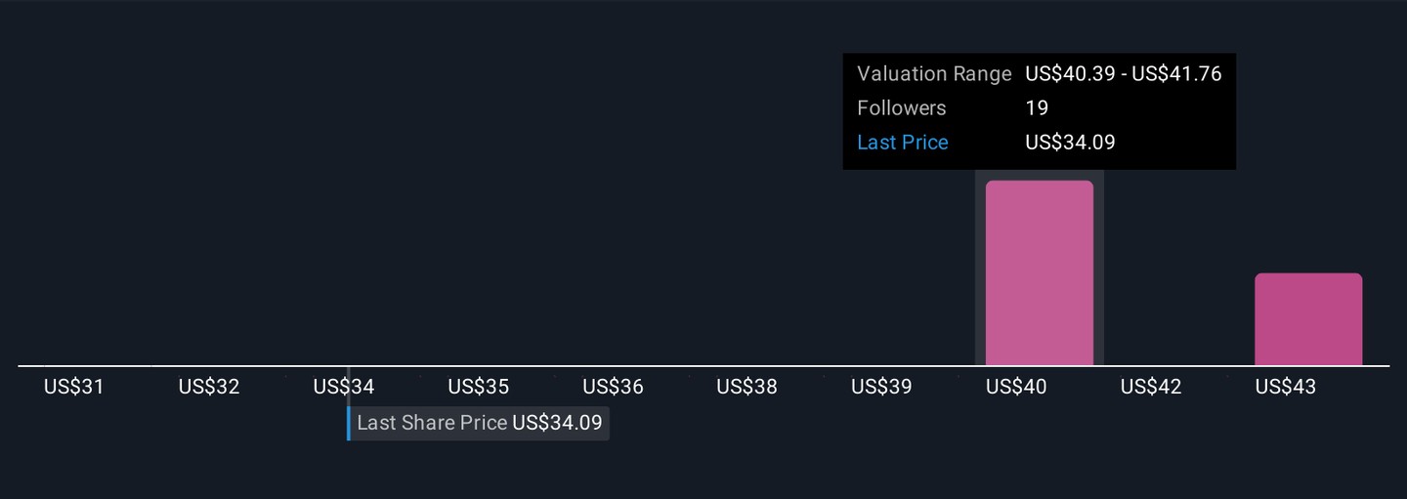Select the US$43 axis label
The height and width of the screenshot is (499, 1407).
click(x=1286, y=387)
